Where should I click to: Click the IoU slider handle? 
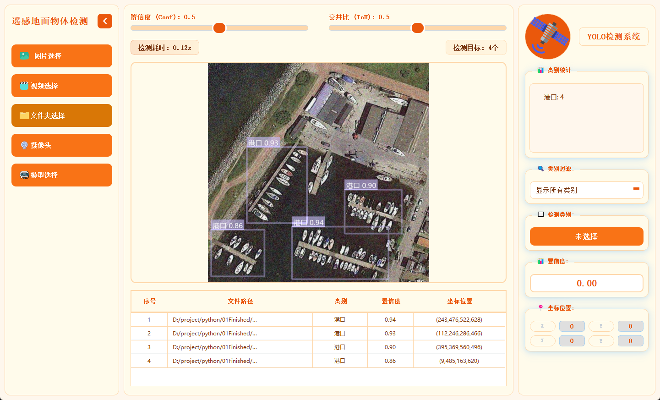pyautogui.click(x=417, y=28)
